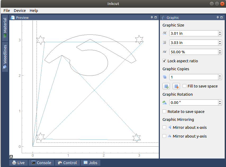The width and height of the screenshot is (226, 167).
Task: Enable Rotate to save space
Action: point(164,111)
